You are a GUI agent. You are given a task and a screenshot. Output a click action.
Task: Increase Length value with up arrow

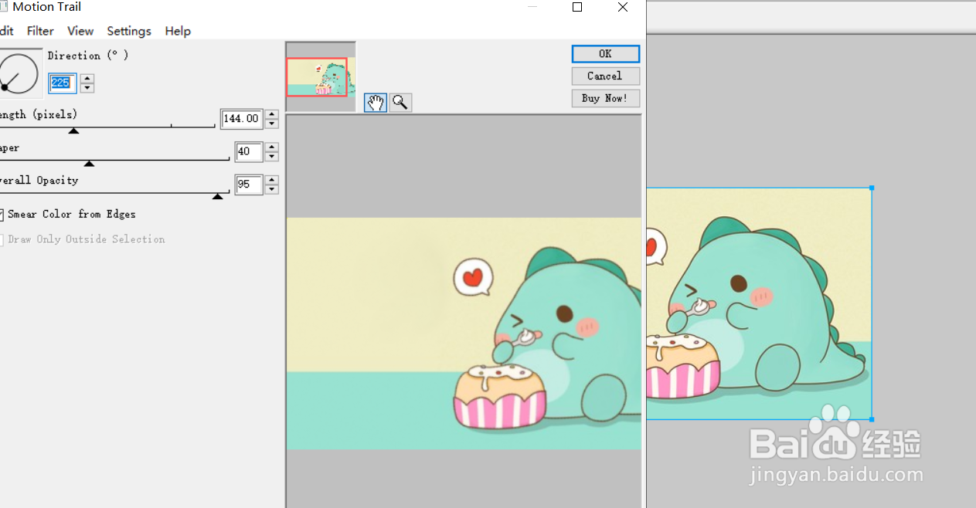(271, 113)
